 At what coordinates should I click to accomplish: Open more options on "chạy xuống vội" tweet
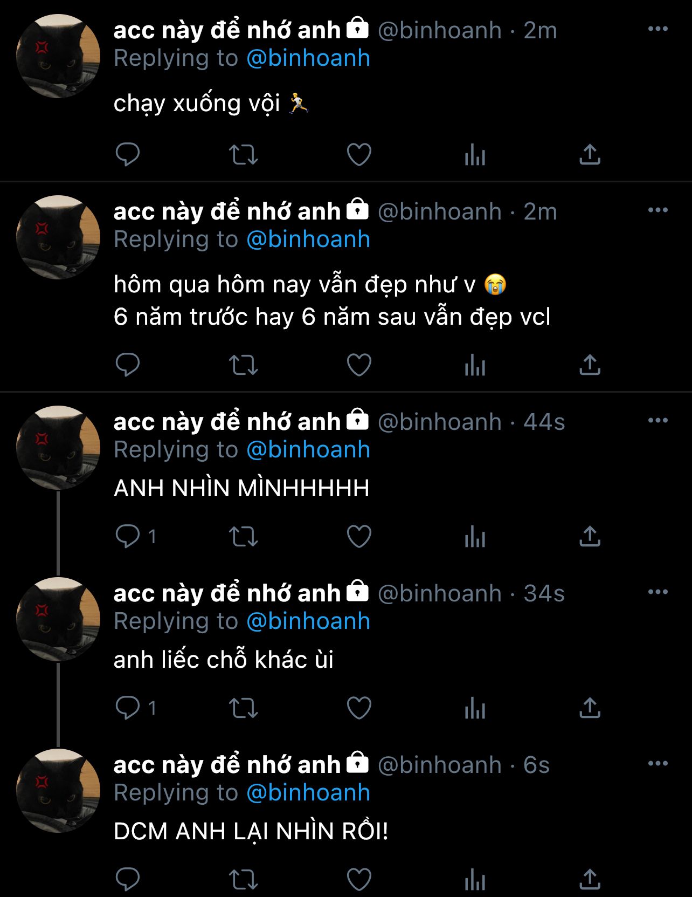point(658,29)
